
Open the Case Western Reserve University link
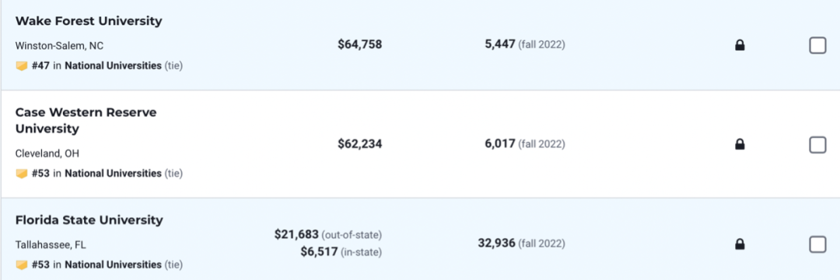pos(86,121)
